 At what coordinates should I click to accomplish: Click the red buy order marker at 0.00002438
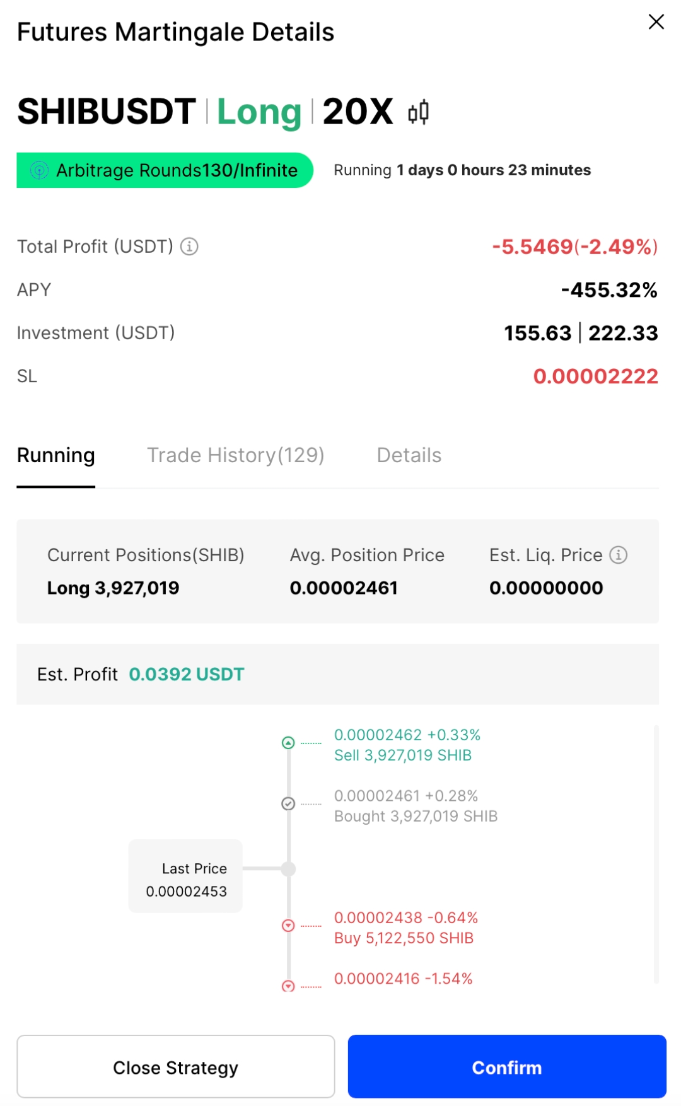pyautogui.click(x=288, y=926)
